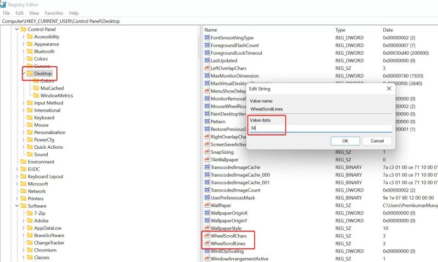Click the WallpaperOriginY value icon
The height and width of the screenshot is (262, 438).
tap(207, 220)
